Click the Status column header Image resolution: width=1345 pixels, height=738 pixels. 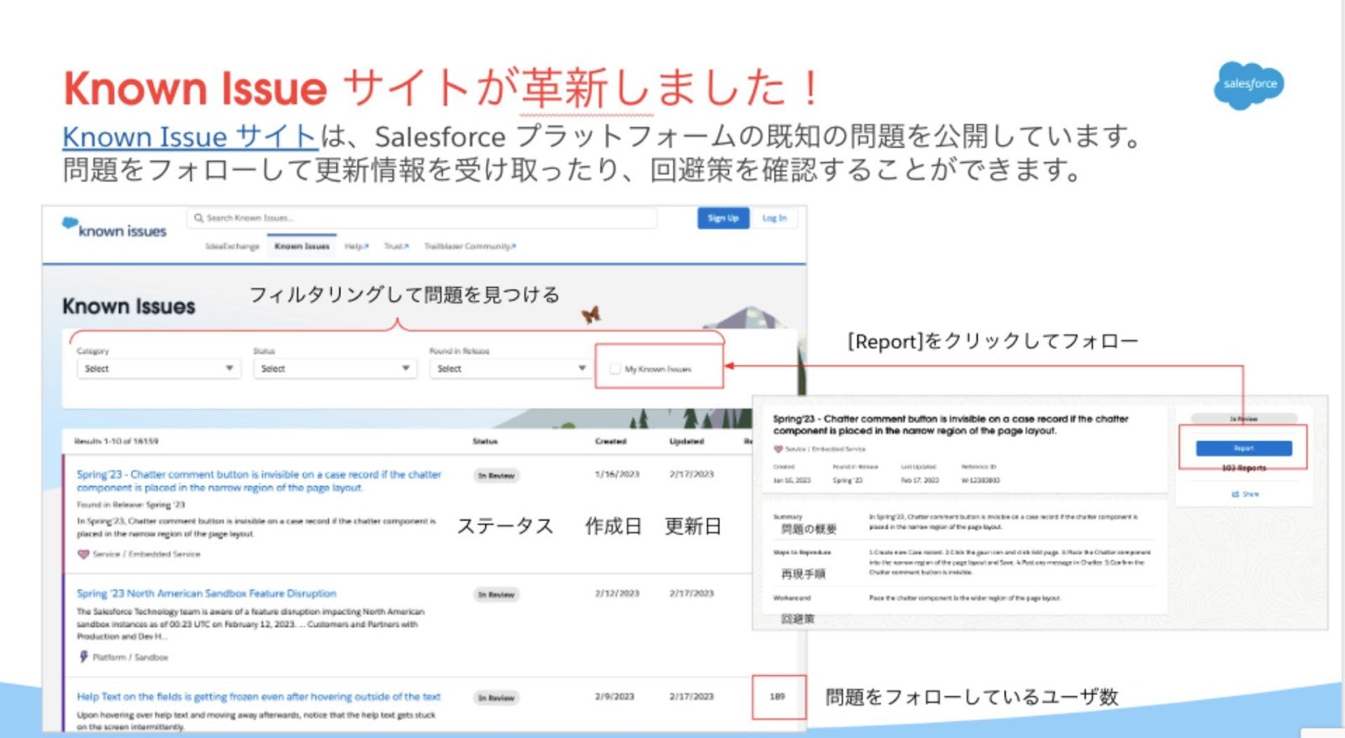pos(485,441)
